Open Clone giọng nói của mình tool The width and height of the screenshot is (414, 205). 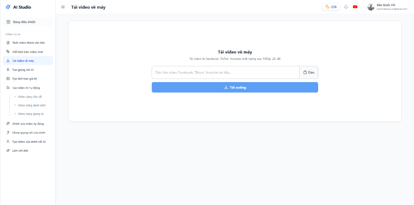[28, 133]
